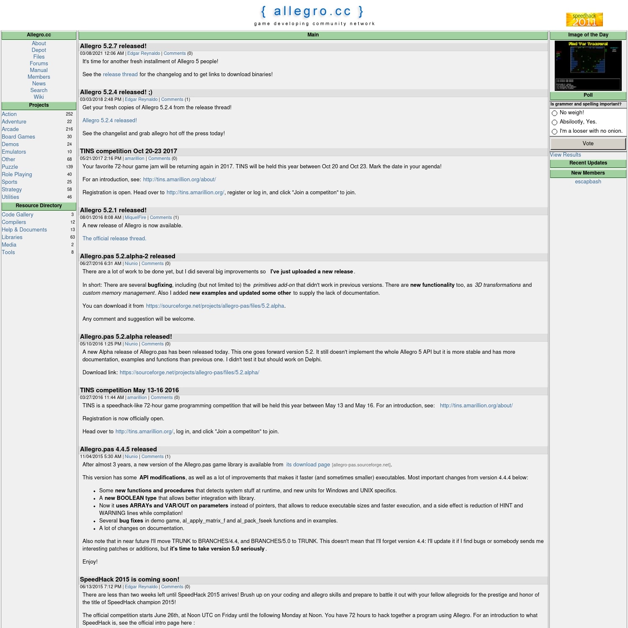
Task: Open the Depot section
Action: coord(39,50)
